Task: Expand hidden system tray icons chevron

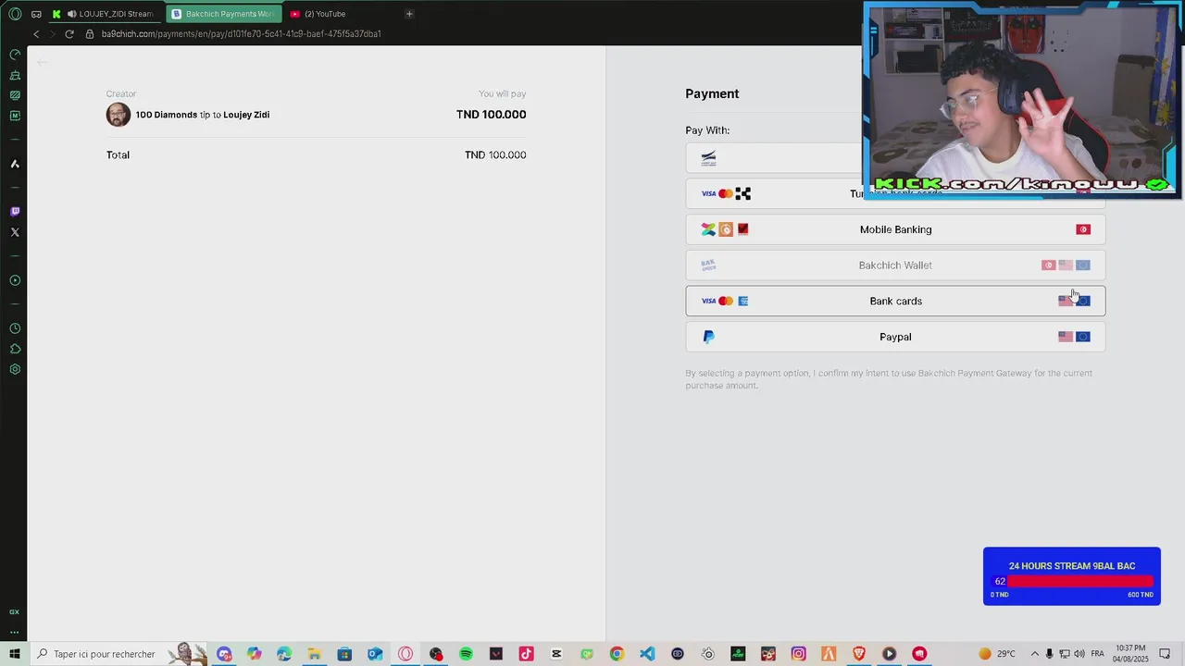Action: pos(1035,654)
